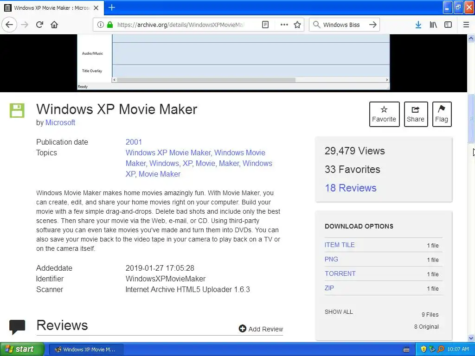Show site information icon in address bar
The image size is (475, 356).
coord(101,25)
